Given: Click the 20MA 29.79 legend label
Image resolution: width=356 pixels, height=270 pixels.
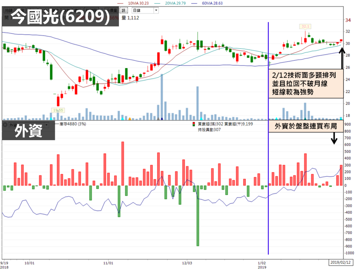Looking at the screenshot, I should [x=175, y=3].
